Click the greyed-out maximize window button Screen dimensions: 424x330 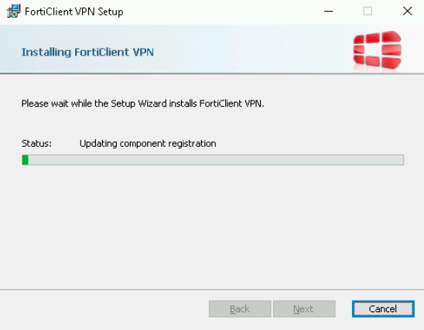click(x=368, y=12)
